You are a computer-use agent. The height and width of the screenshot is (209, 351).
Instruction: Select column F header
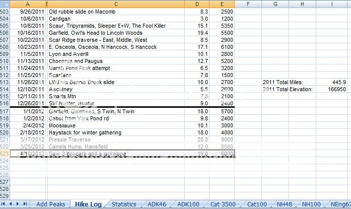[x=248, y=4]
